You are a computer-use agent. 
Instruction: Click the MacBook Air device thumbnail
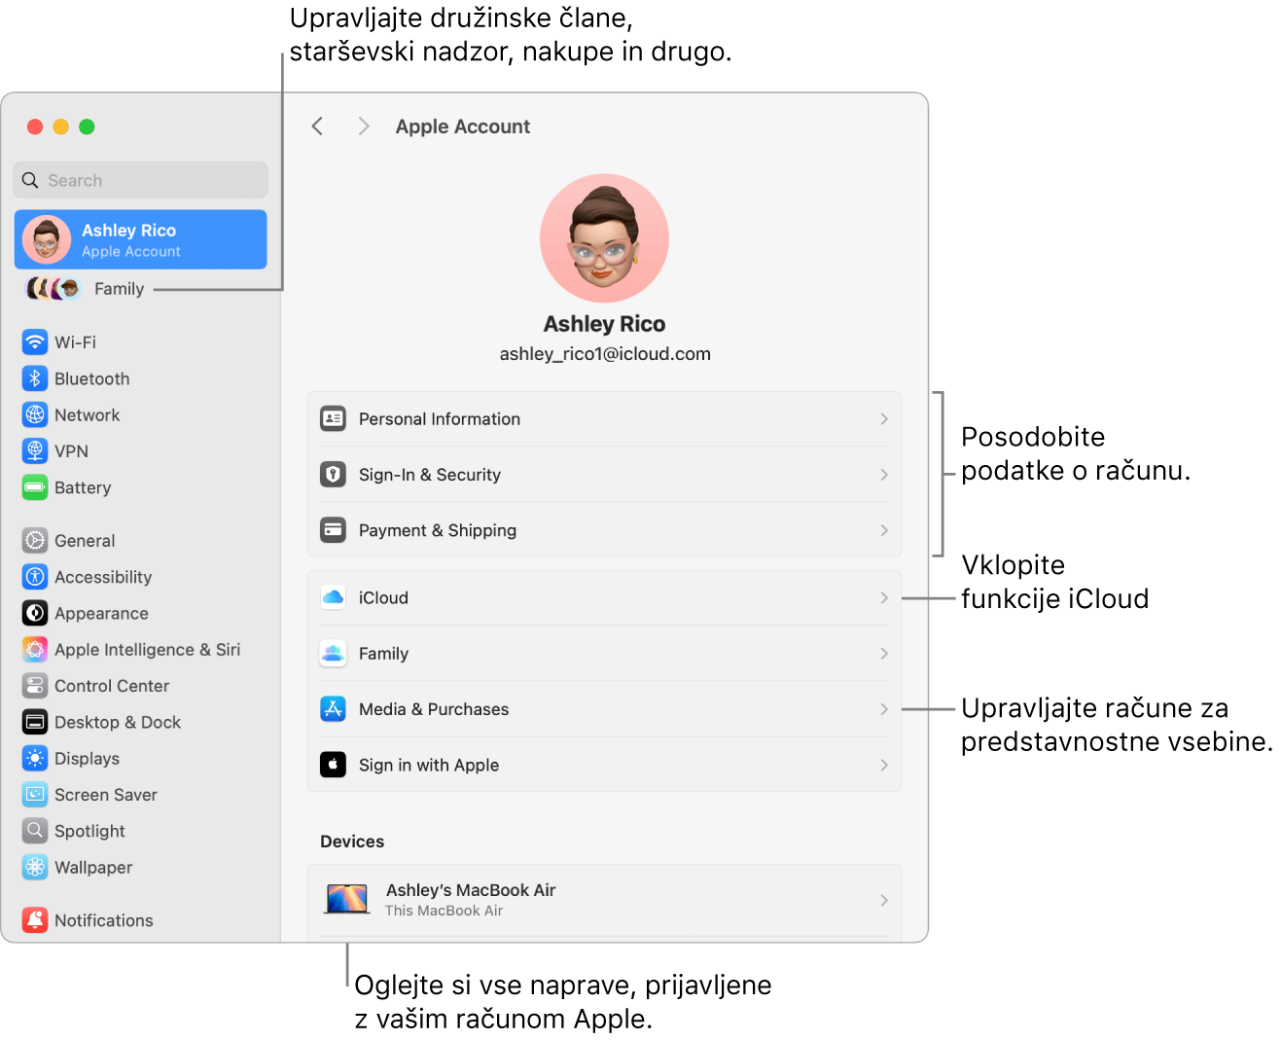pyautogui.click(x=347, y=900)
